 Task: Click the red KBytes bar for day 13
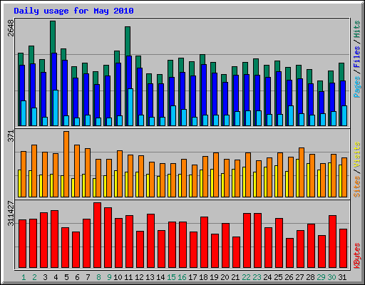(x=150, y=241)
